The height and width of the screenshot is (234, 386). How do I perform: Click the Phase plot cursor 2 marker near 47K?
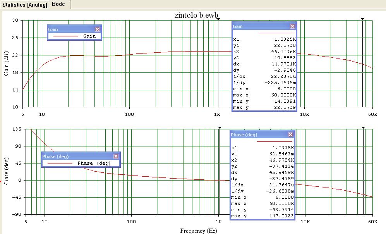coord(363,127)
